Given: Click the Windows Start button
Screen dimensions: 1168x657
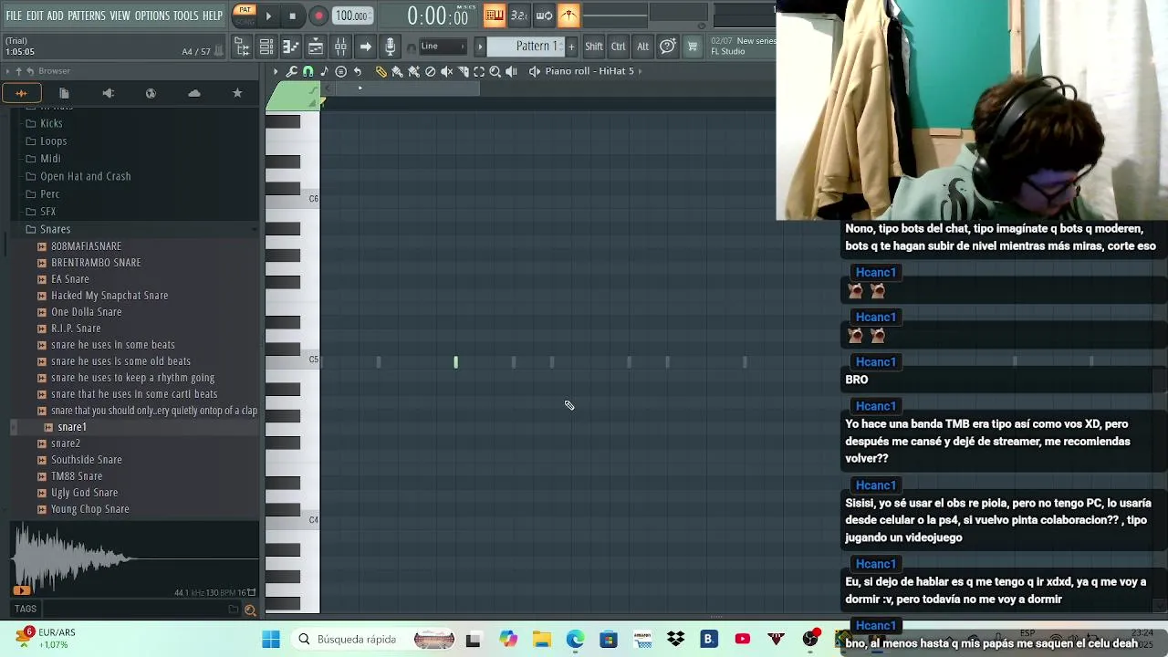Looking at the screenshot, I should coord(271,640).
